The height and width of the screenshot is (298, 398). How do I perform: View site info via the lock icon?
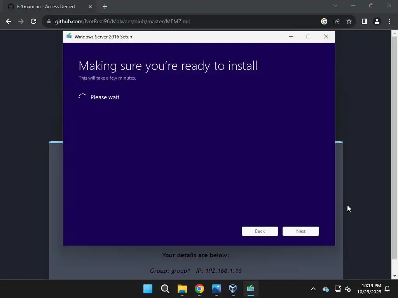click(49, 22)
